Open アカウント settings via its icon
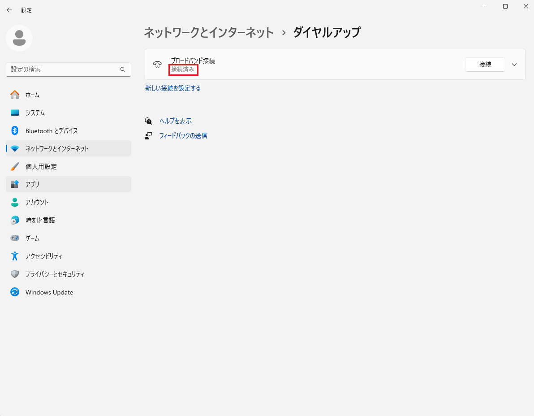 (x=15, y=202)
